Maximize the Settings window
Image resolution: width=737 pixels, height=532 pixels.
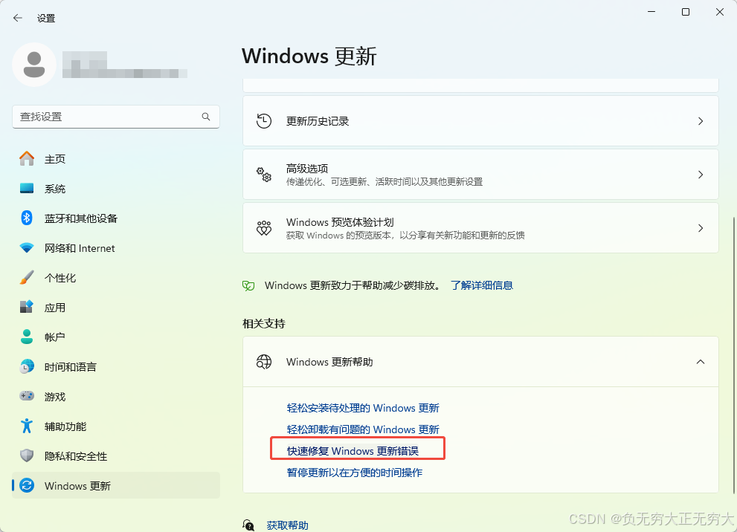coord(685,12)
